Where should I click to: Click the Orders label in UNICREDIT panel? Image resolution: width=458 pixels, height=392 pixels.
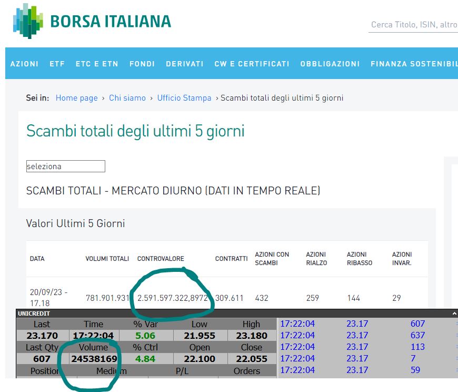click(247, 371)
